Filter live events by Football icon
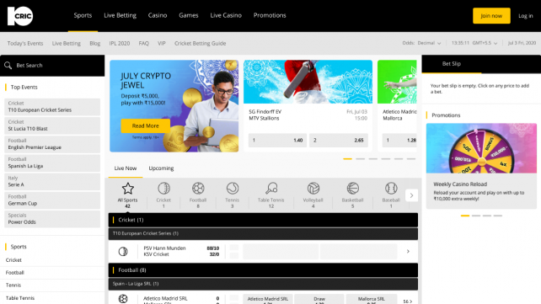541x304 pixels. (x=198, y=189)
